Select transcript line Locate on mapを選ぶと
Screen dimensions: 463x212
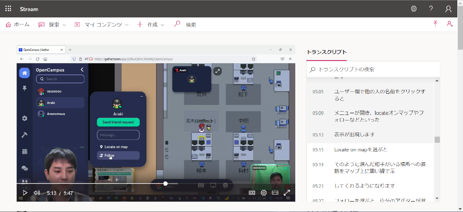coord(361,150)
